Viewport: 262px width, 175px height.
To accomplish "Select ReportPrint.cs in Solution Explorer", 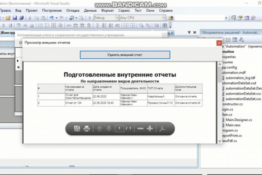I will coord(232,136).
